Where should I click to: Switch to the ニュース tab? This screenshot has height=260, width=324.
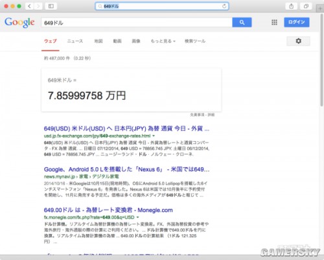(x=75, y=41)
